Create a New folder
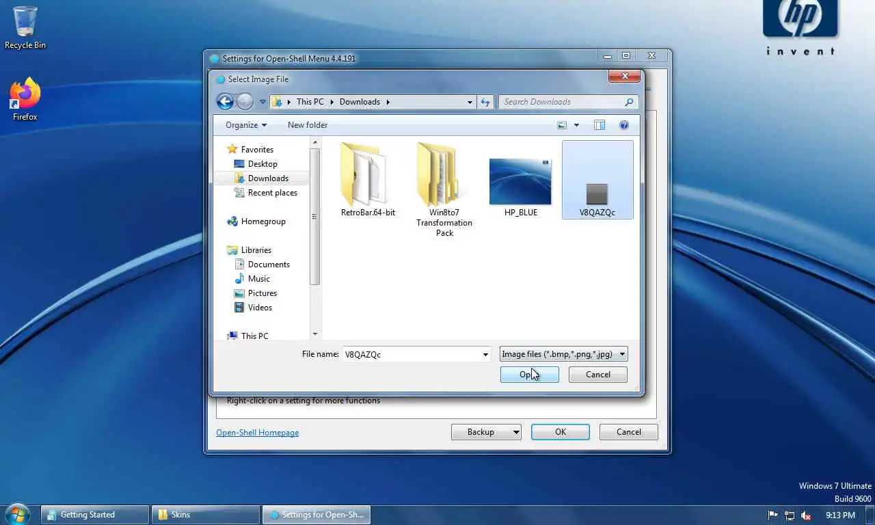The height and width of the screenshot is (525, 875). click(308, 125)
